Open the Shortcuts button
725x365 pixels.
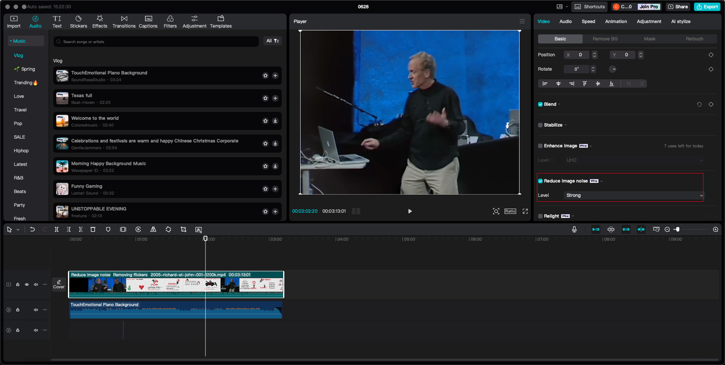590,7
